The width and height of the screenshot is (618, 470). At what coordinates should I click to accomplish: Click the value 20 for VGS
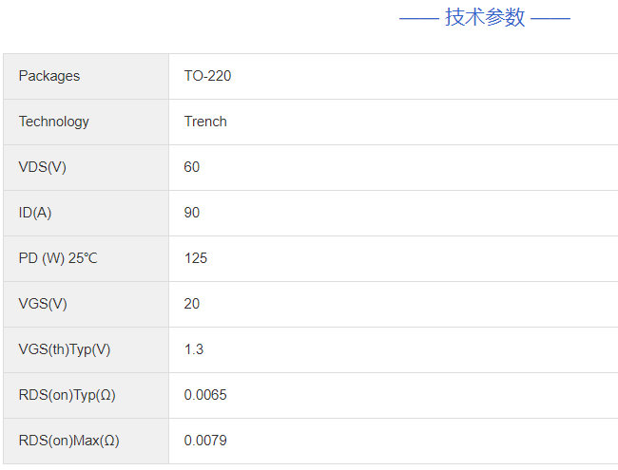pyautogui.click(x=192, y=304)
